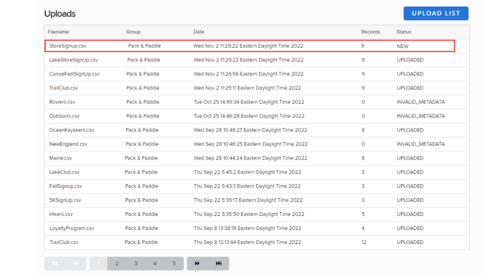
Task: Click the Rowers.csv filename
Action: (62, 102)
